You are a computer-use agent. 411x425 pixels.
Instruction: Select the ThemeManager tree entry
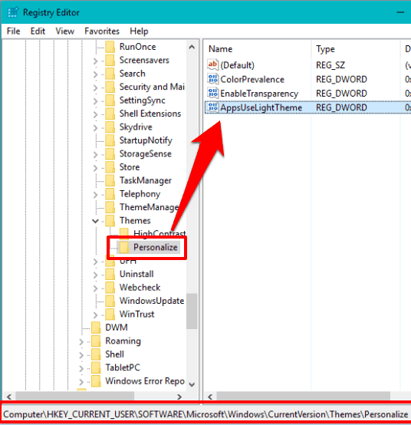(x=150, y=207)
